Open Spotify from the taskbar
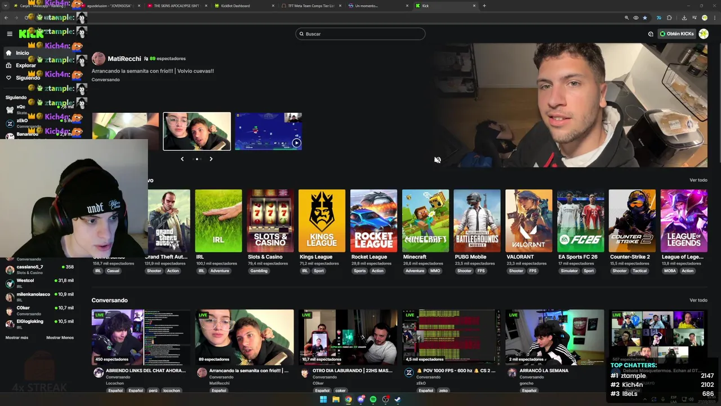Image resolution: width=721 pixels, height=406 pixels. tap(373, 399)
